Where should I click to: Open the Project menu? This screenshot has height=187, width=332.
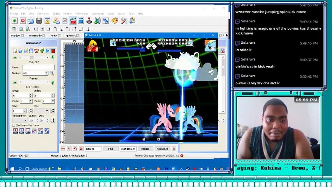click(14, 14)
